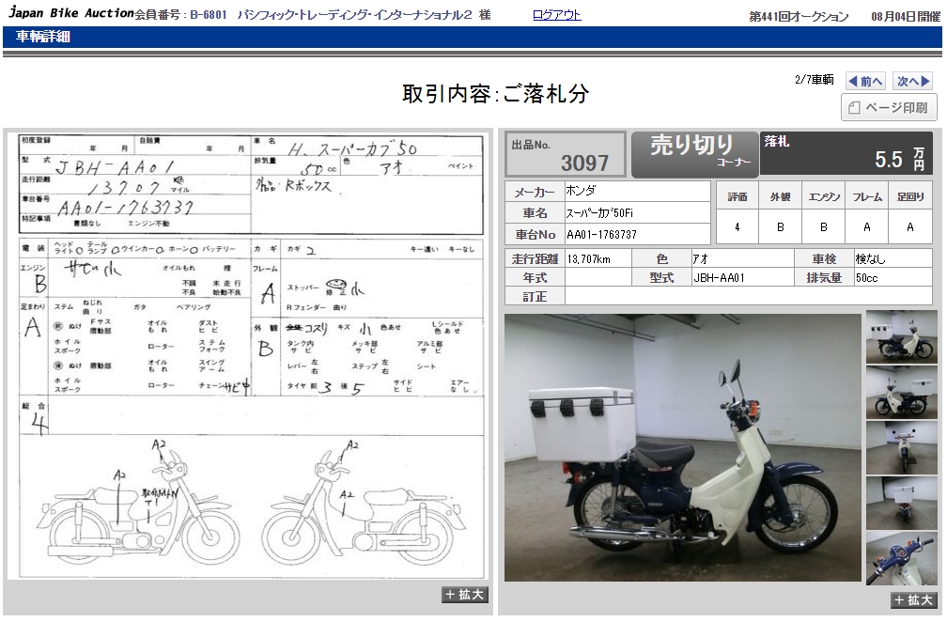Screen dimensions: 947x622
Task: Select thumbnail showing blue handlebar and speedometer
Action: click(902, 559)
